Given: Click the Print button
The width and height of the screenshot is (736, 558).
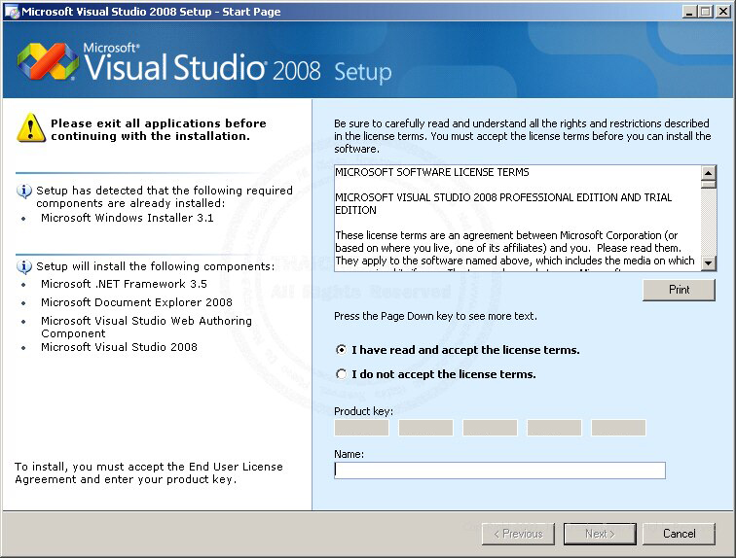Looking at the screenshot, I should click(679, 290).
